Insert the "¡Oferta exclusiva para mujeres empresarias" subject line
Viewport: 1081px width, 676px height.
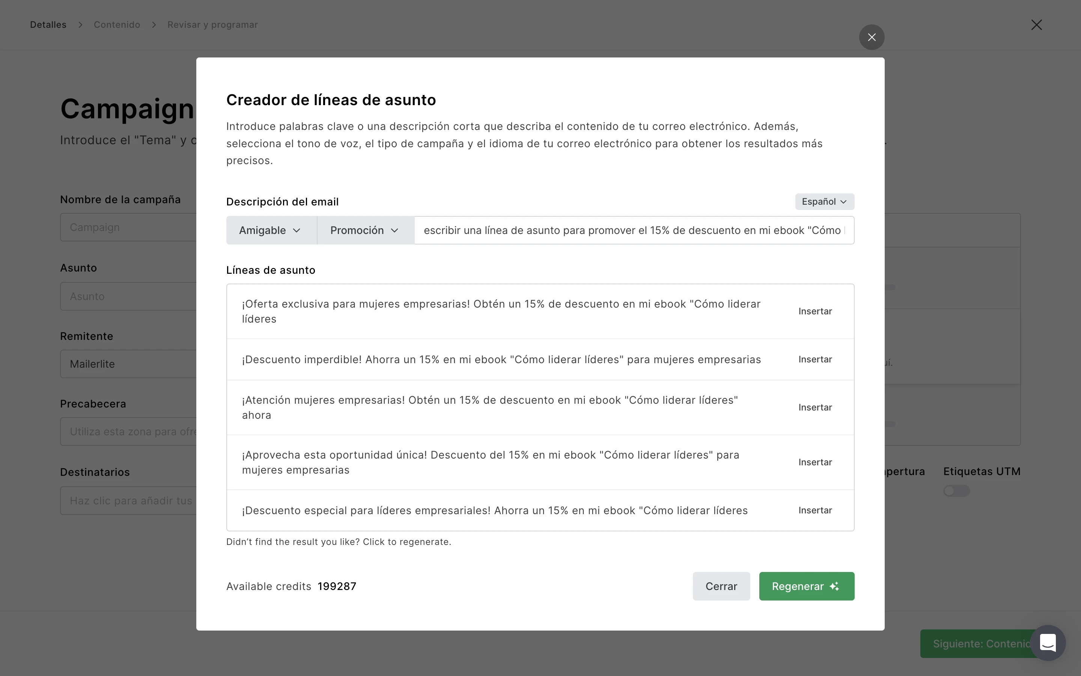(815, 311)
